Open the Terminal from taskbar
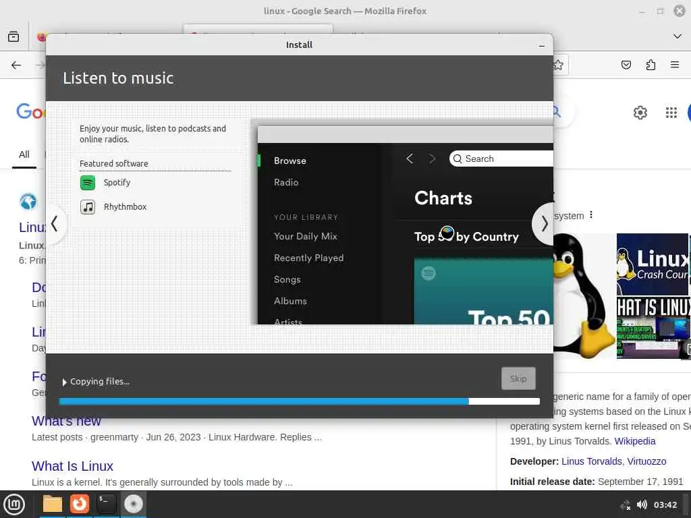Image resolution: width=691 pixels, height=518 pixels. (x=106, y=505)
